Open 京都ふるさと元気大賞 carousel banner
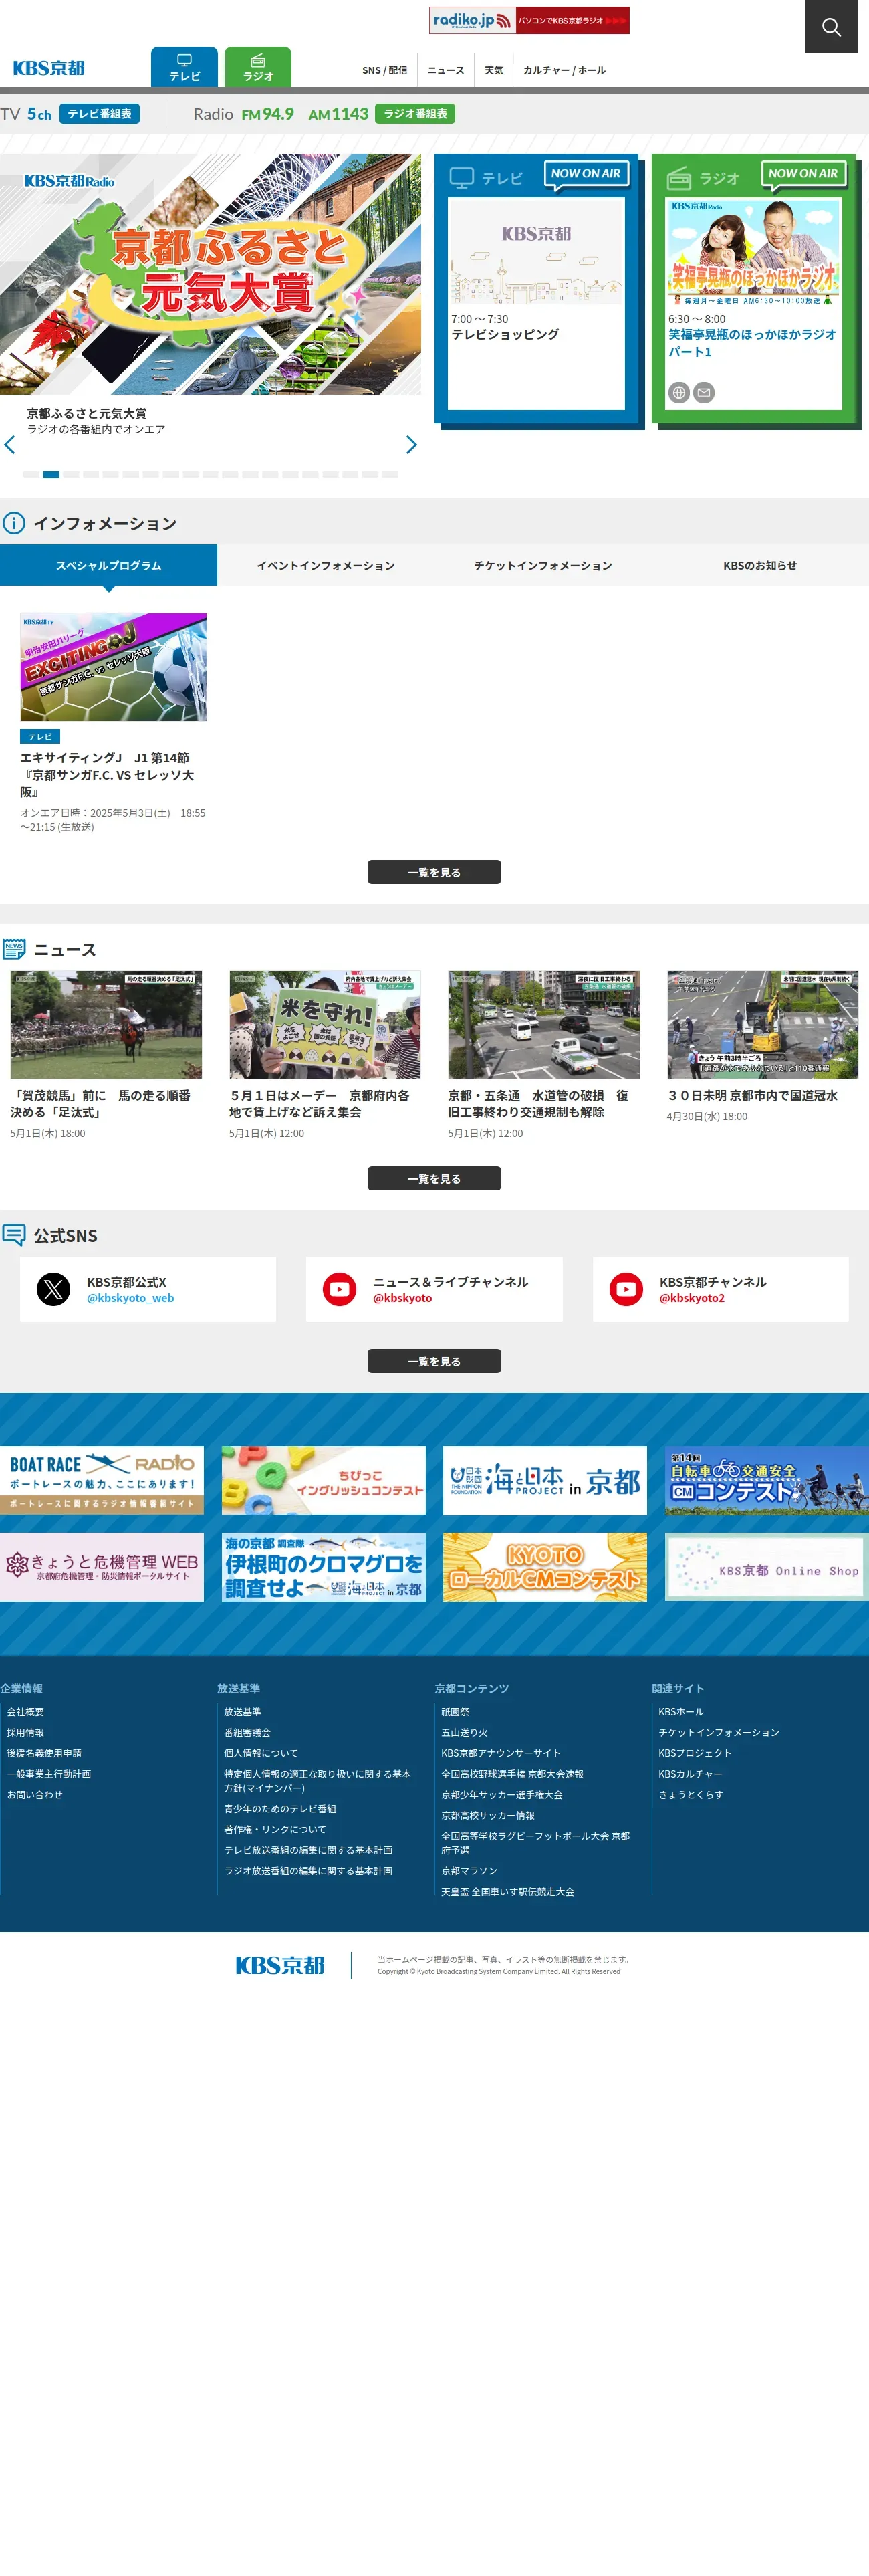869x2576 pixels. 211,274
